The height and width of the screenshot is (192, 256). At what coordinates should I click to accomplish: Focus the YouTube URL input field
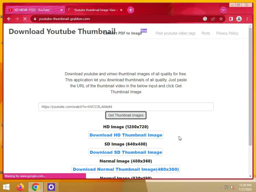tap(126, 107)
